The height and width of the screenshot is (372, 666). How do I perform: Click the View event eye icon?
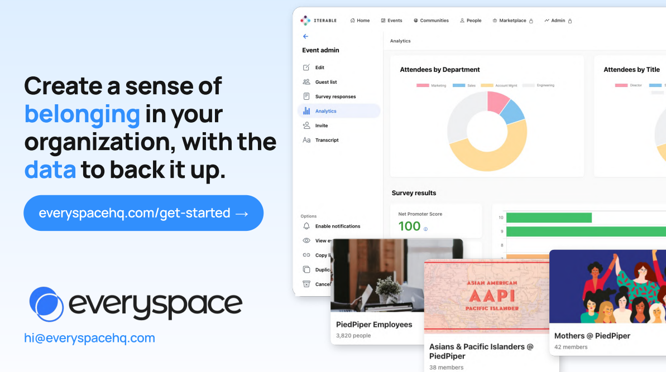click(x=308, y=240)
